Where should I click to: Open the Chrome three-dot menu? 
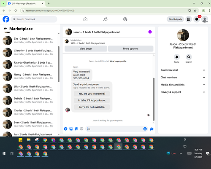tap(209, 11)
